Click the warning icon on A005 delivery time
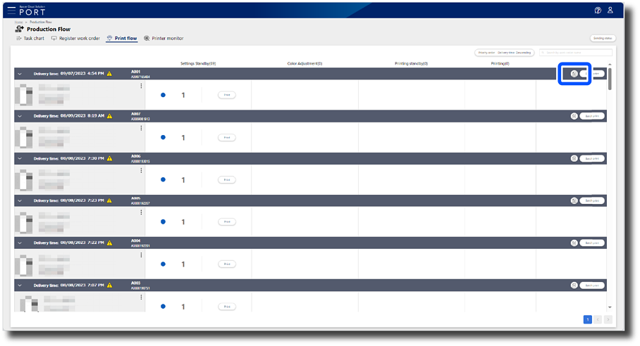640x346 pixels. pos(109,201)
